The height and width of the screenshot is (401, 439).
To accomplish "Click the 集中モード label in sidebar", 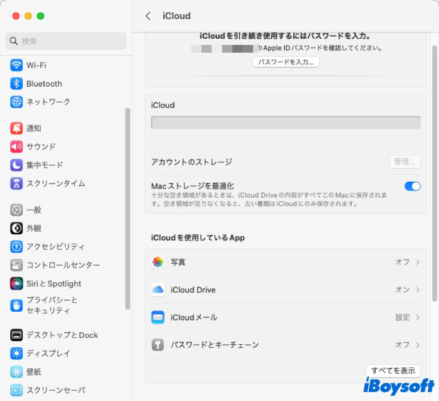I will pyautogui.click(x=45, y=165).
